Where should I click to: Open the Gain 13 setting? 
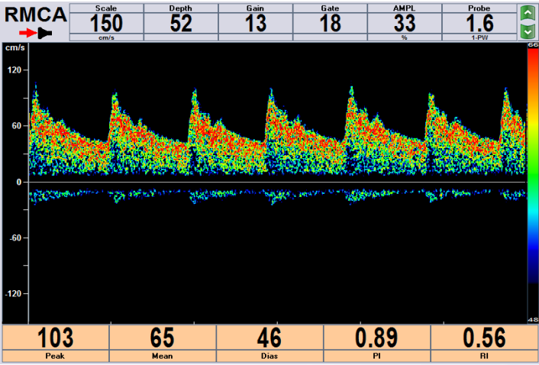256,21
